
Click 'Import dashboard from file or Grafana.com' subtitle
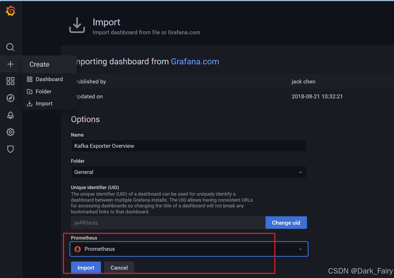tap(146, 32)
